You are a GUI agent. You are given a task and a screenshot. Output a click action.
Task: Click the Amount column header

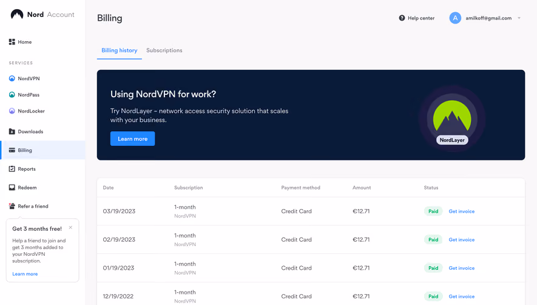[362, 188]
